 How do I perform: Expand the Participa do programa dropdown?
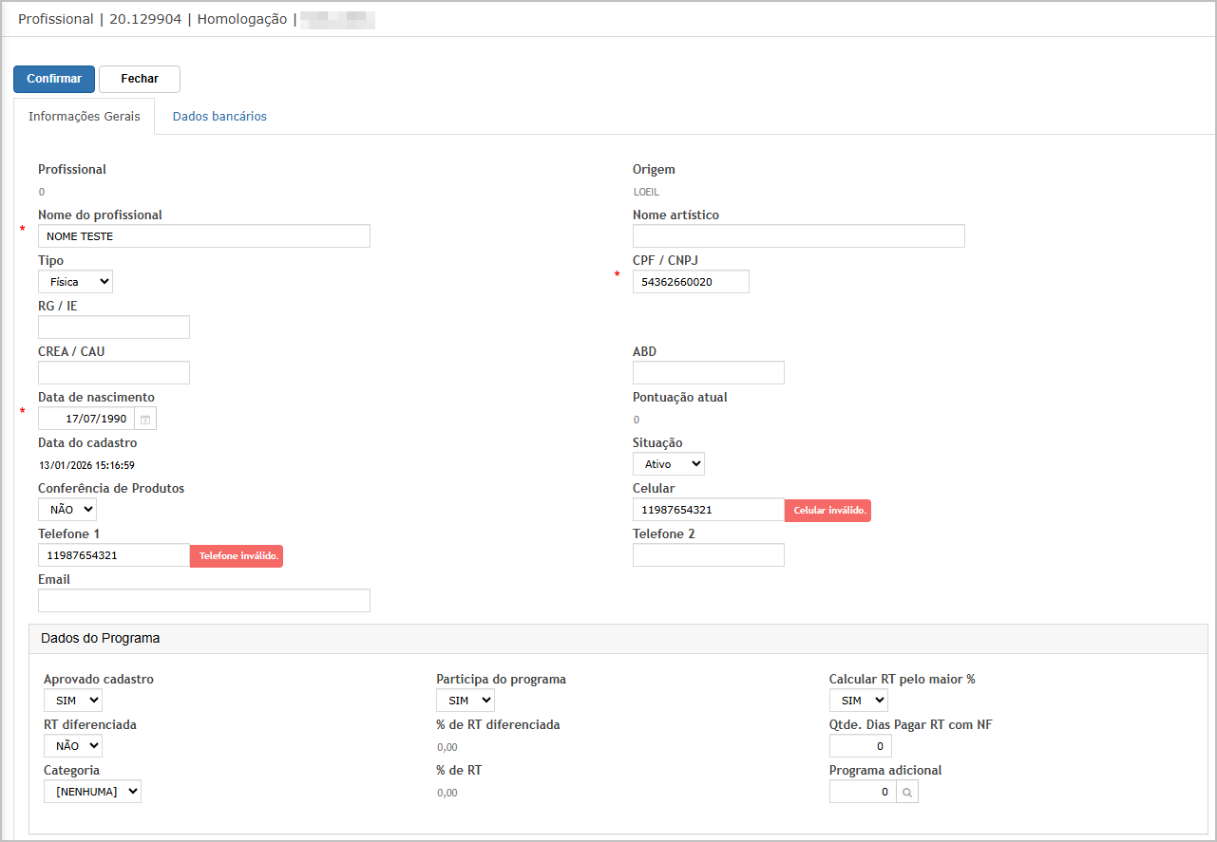click(x=465, y=701)
